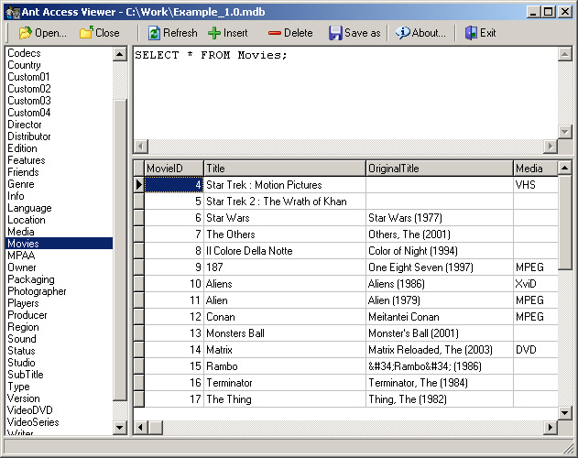Click the MovieID column header
Viewport: 578px width, 458px height.
click(173, 169)
